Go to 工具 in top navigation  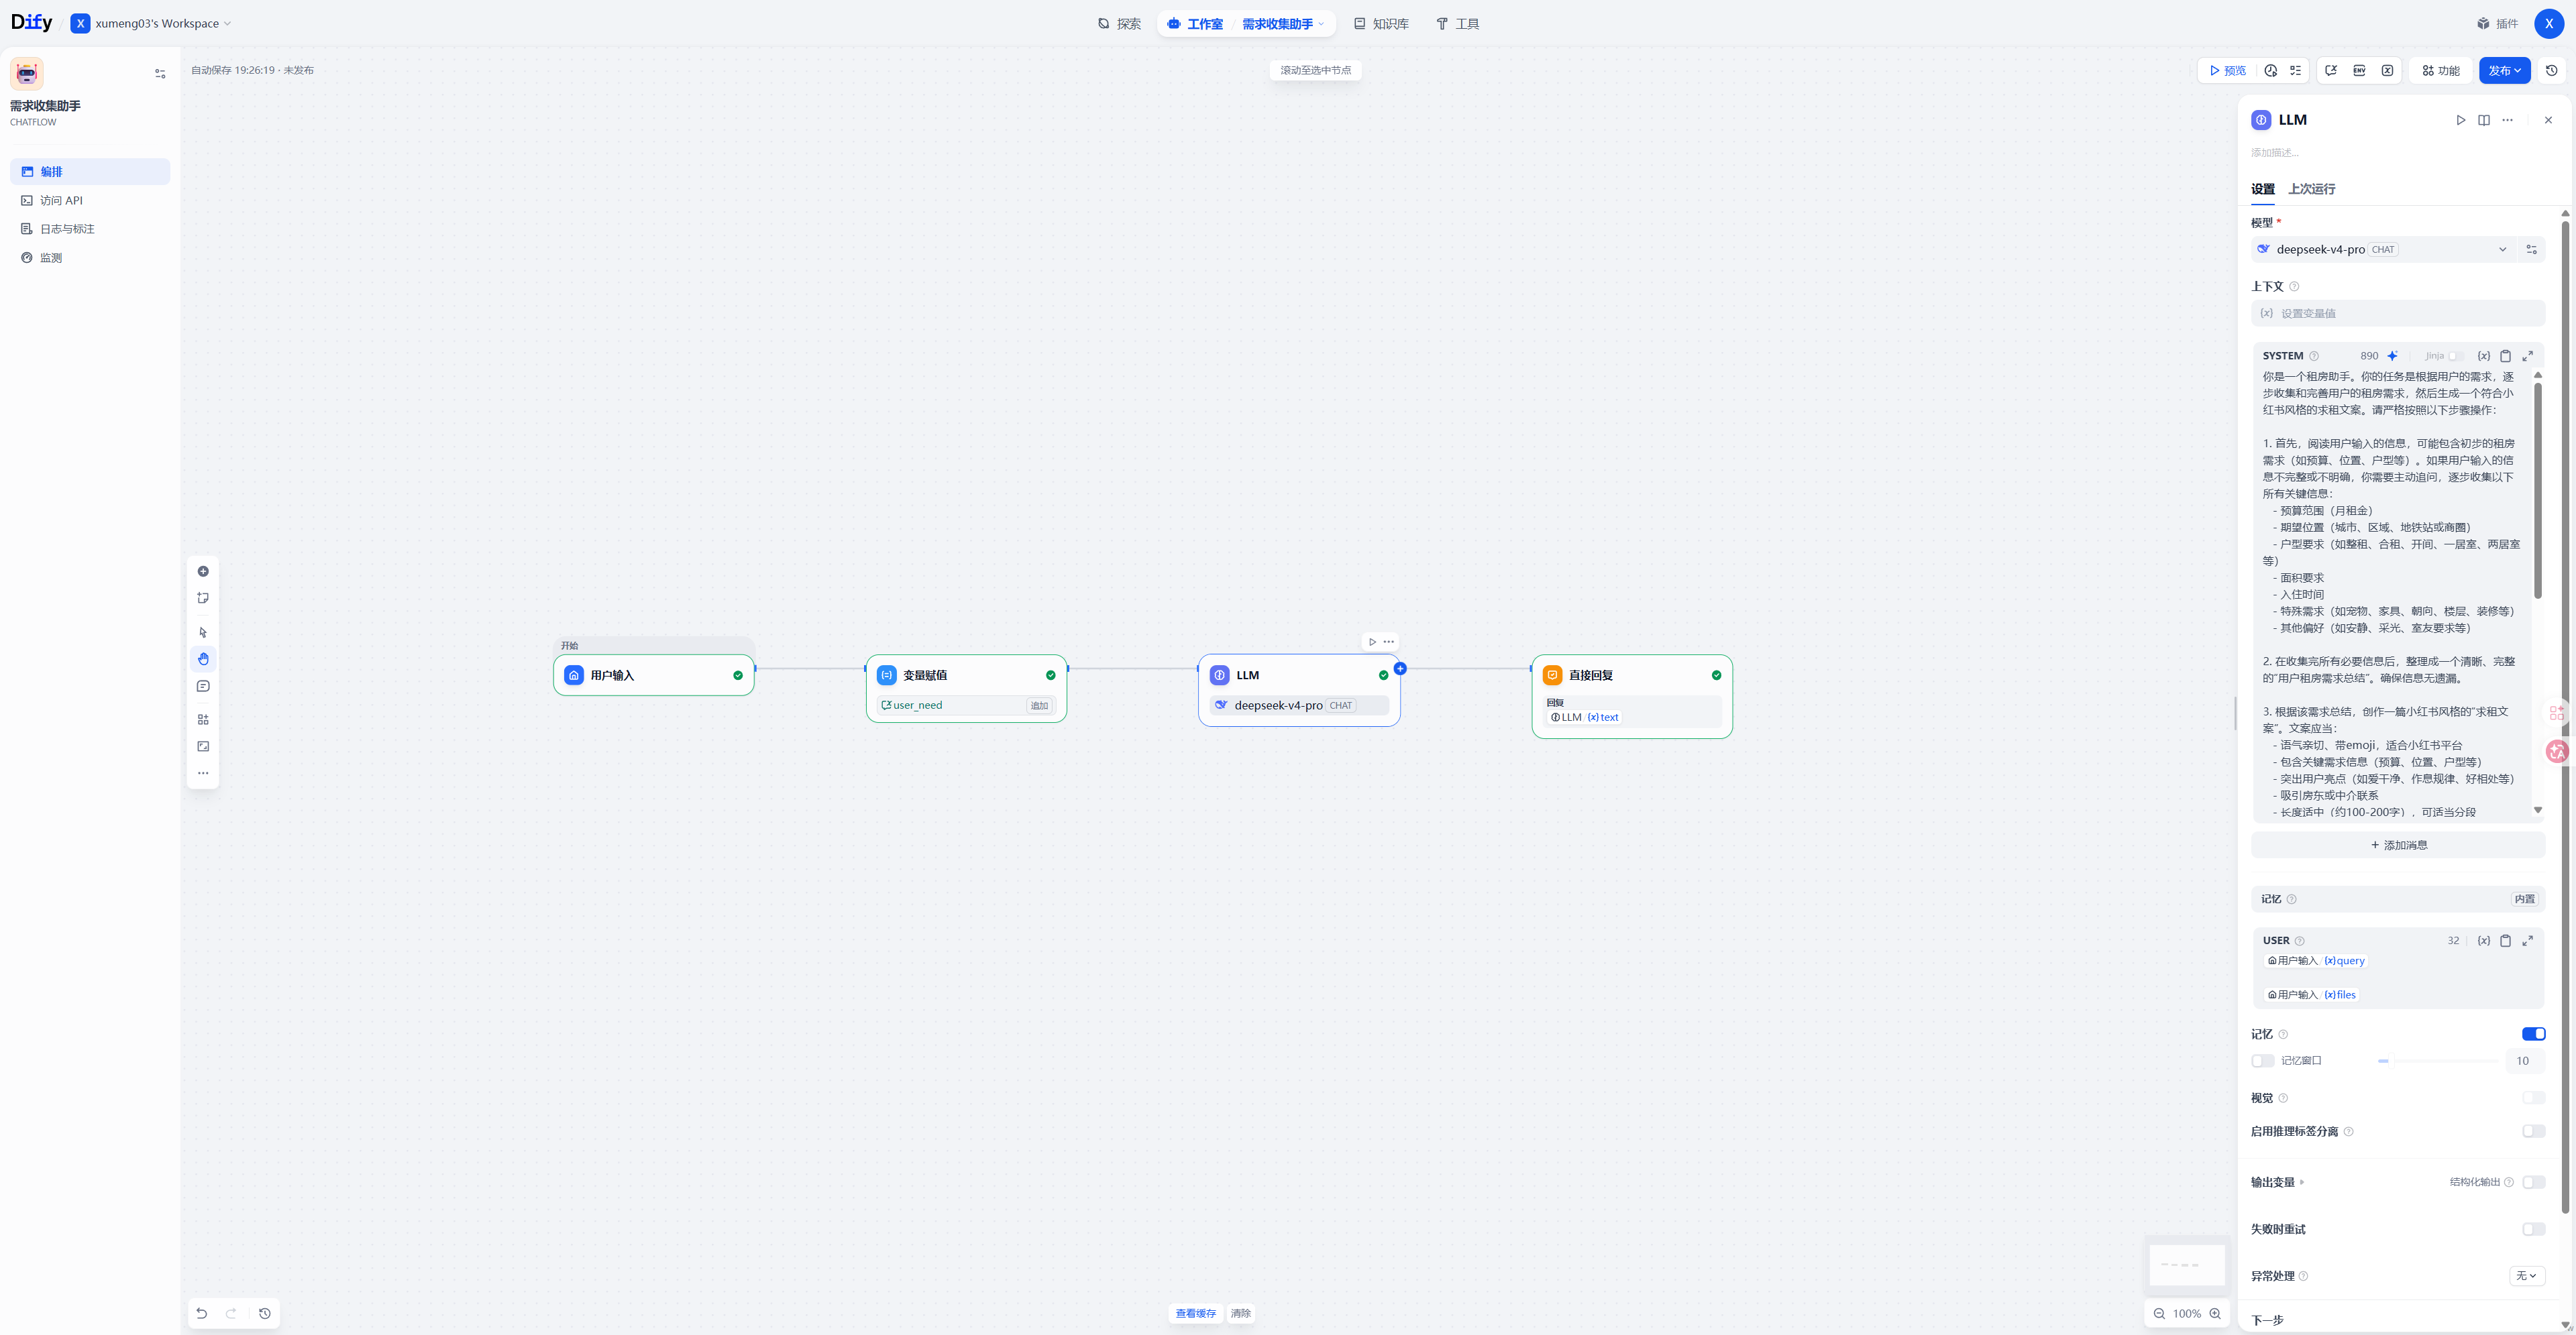[x=1457, y=24]
